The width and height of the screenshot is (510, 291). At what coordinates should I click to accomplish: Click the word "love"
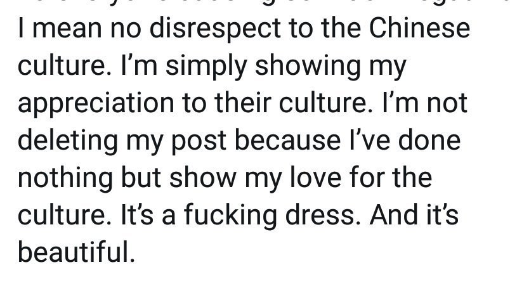pyautogui.click(x=315, y=178)
